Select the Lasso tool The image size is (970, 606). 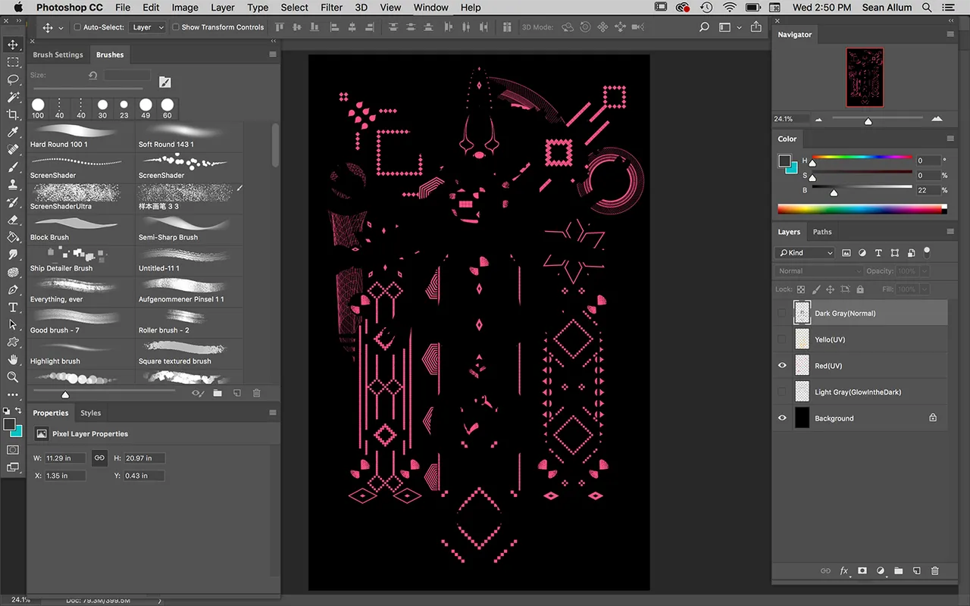[x=13, y=80]
